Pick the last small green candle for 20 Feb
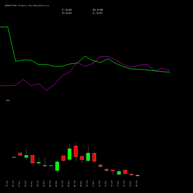 tap(137, 176)
